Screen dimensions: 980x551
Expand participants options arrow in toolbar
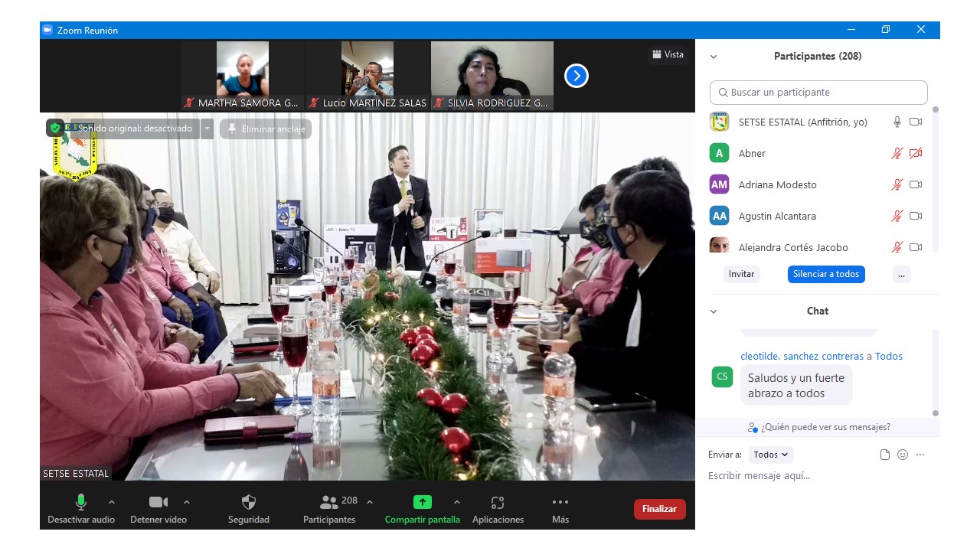click(x=370, y=502)
